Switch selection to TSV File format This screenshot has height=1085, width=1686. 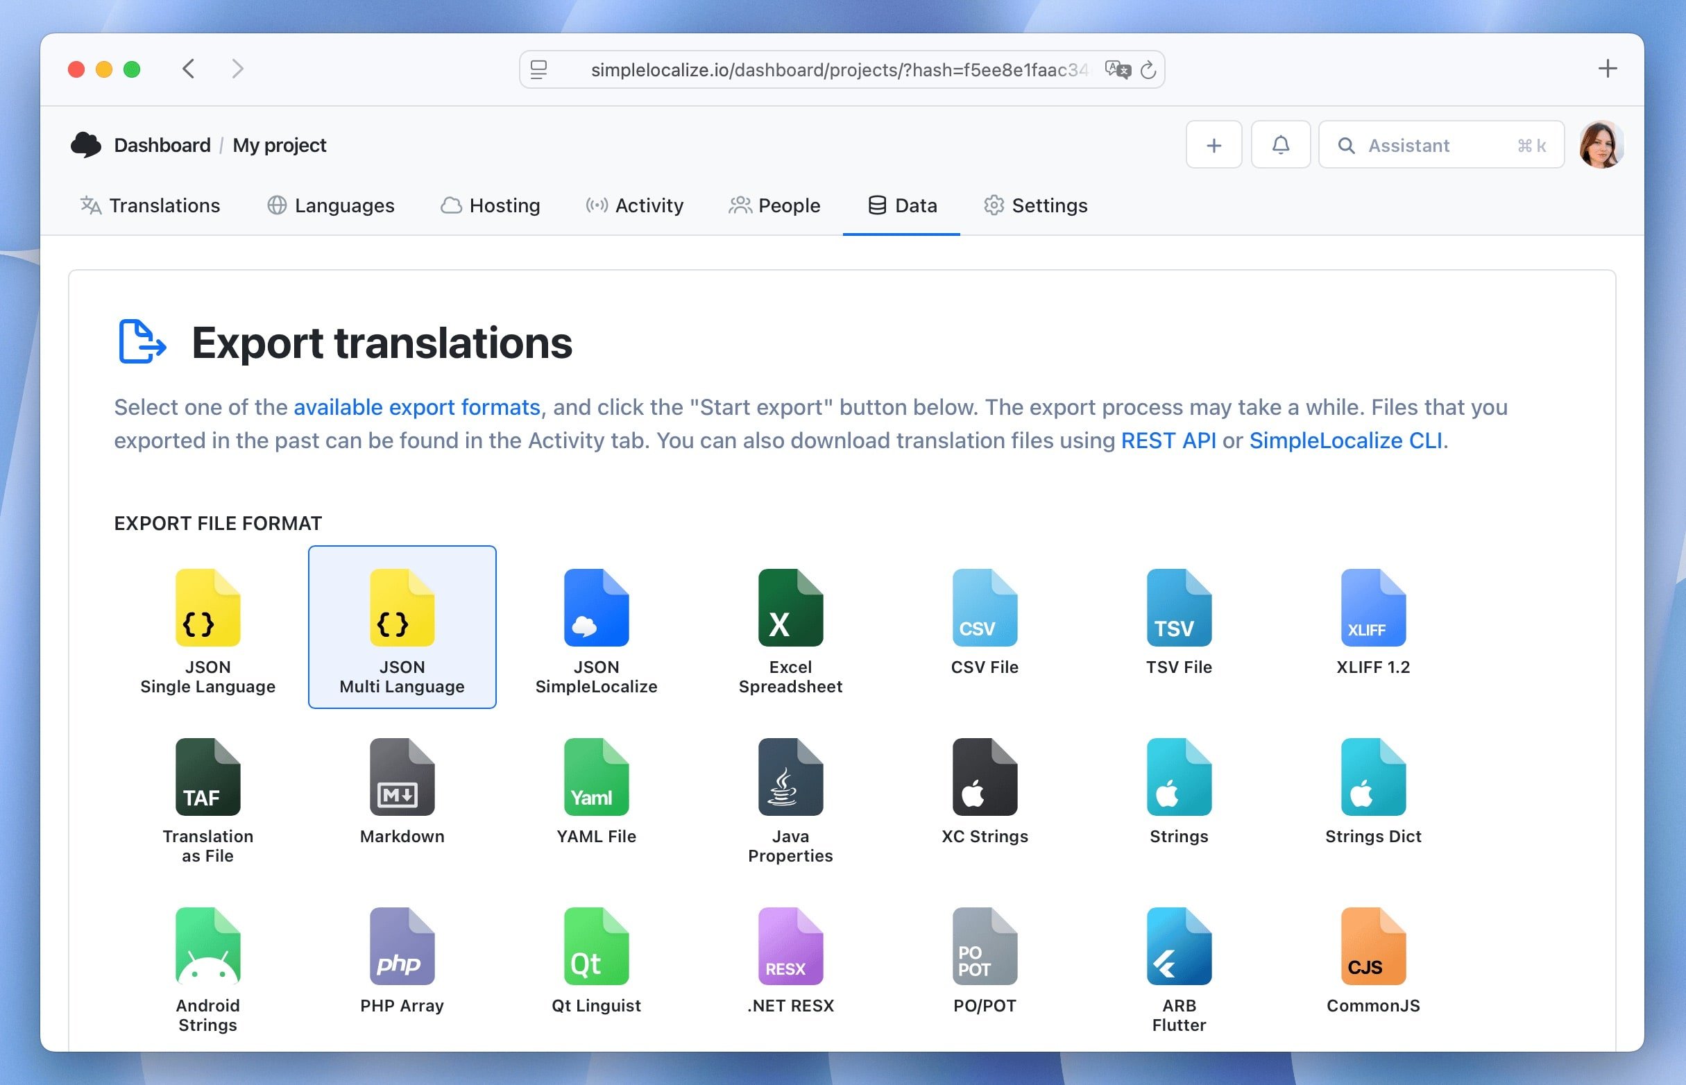click(x=1178, y=607)
